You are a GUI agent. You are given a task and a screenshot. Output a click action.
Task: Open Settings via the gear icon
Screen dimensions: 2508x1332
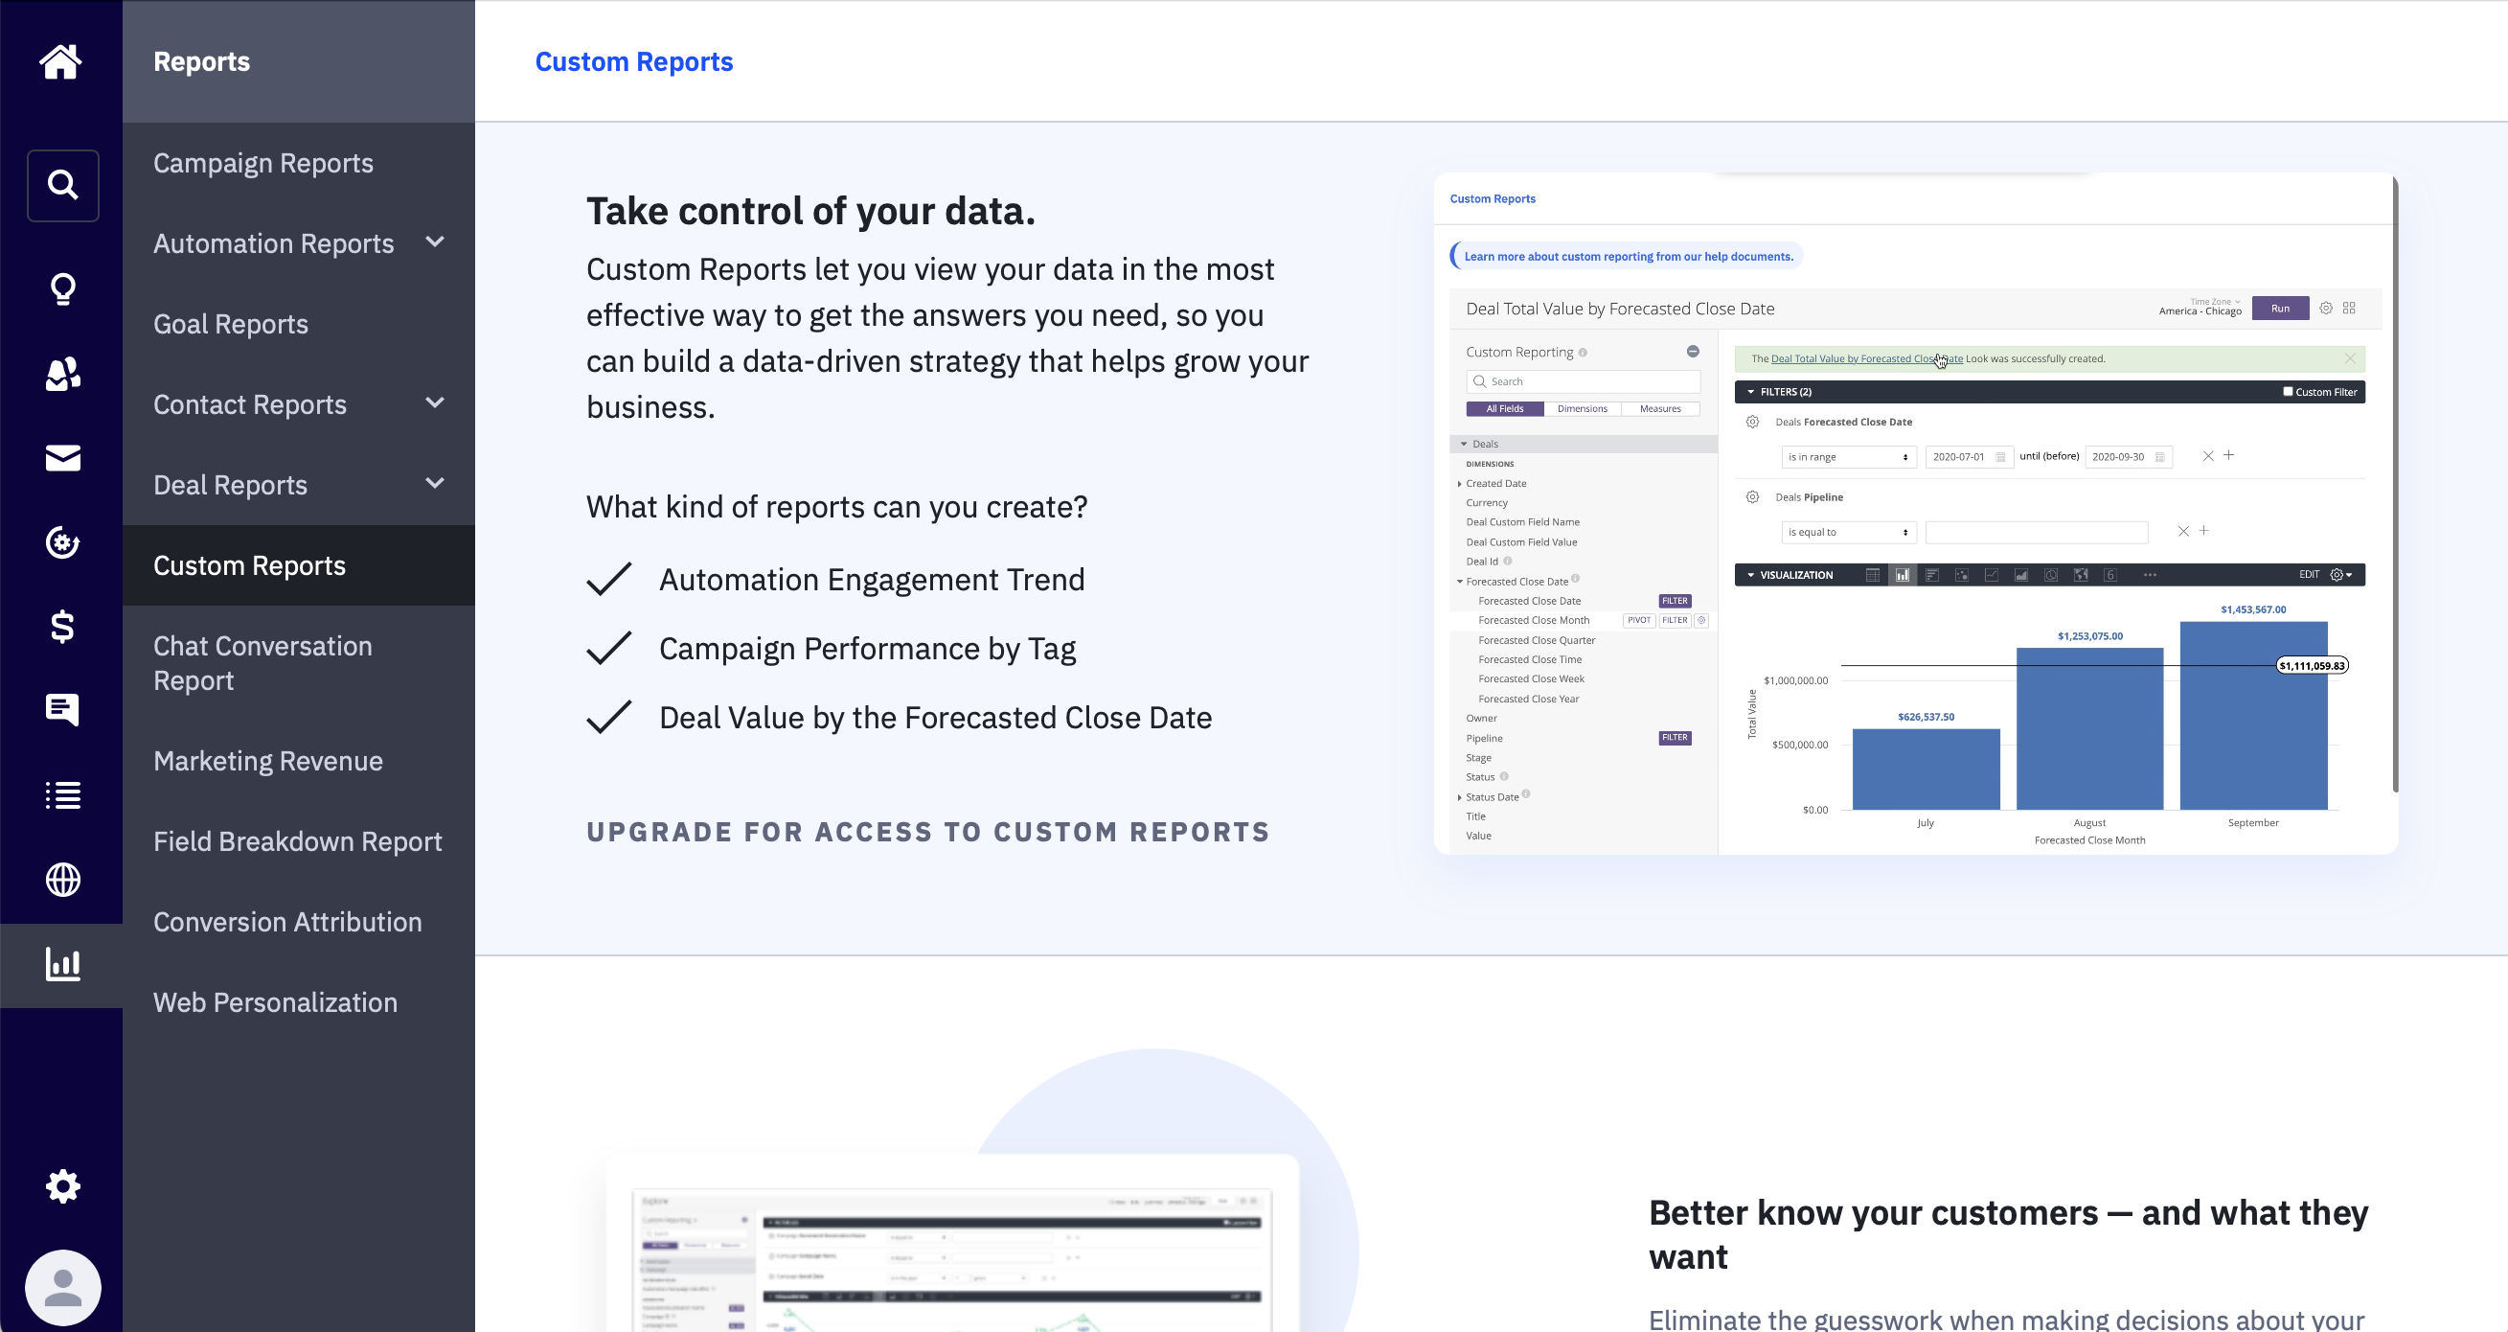(62, 1186)
